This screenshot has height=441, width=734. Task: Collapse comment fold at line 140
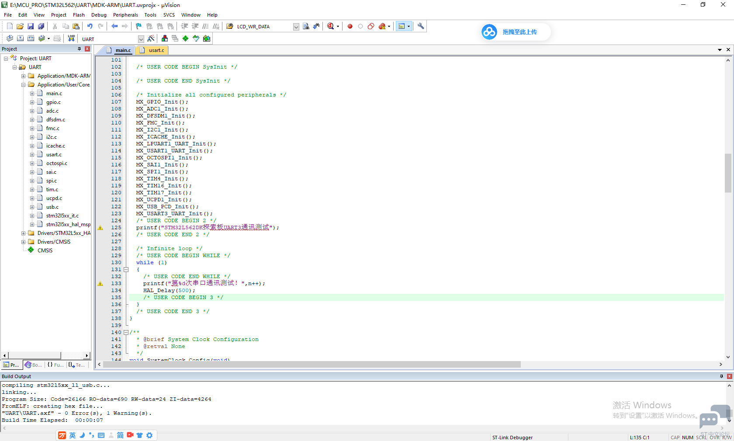(126, 332)
